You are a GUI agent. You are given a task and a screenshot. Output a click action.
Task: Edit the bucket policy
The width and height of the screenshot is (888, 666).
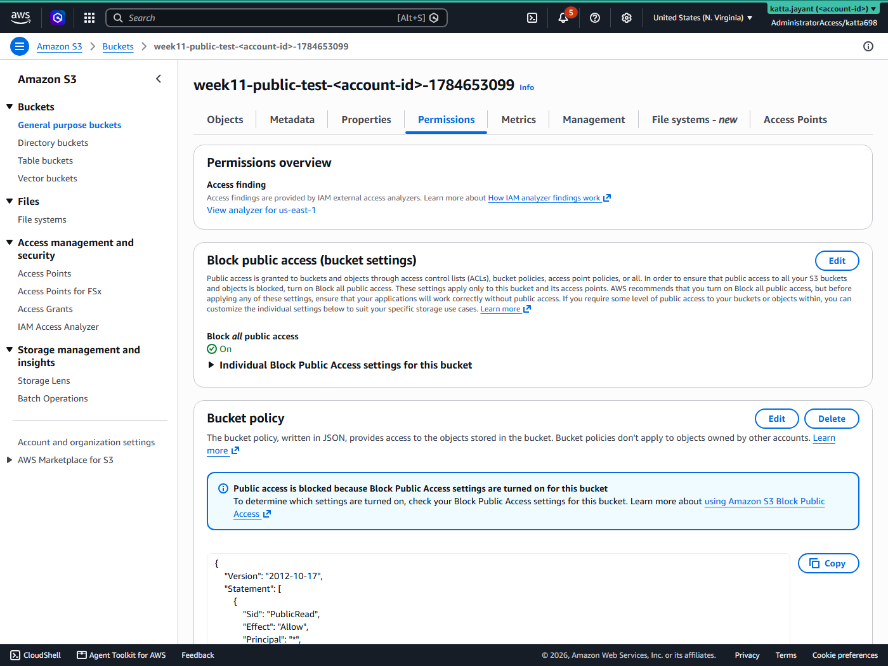click(777, 419)
